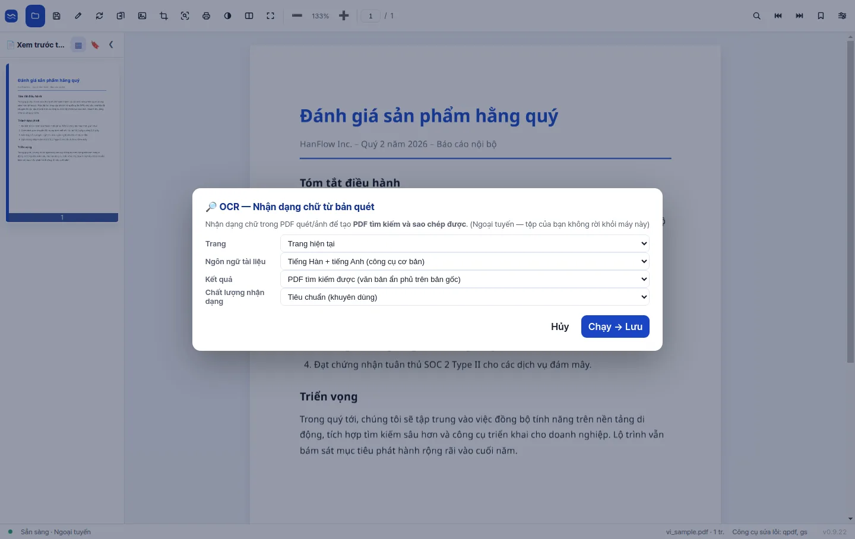This screenshot has width=855, height=539.
Task: Click the rotate/refresh arrows icon
Action: (99, 16)
